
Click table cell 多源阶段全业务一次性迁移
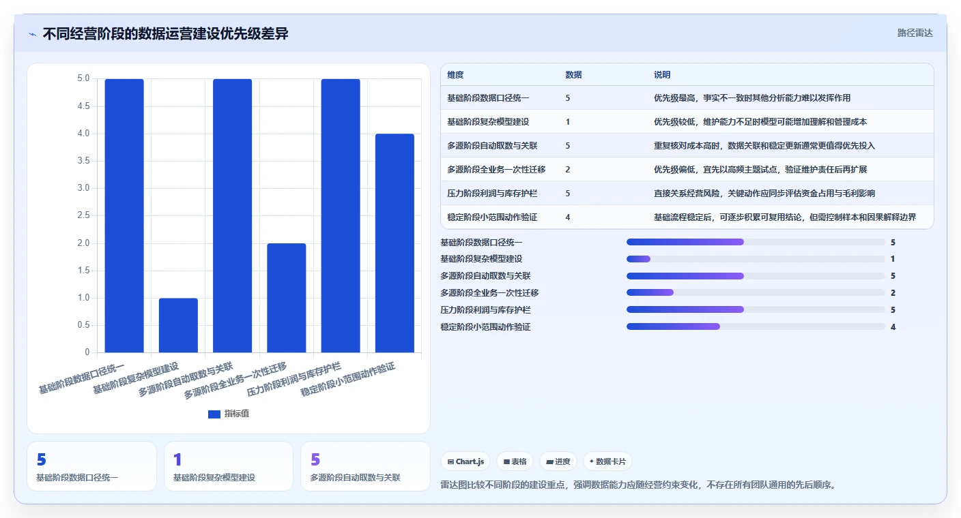coord(496,170)
